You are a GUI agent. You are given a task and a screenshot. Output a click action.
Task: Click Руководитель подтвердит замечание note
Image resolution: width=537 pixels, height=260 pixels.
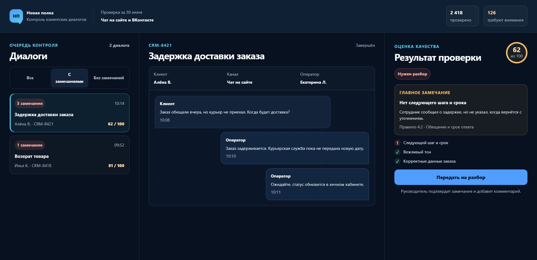461,191
